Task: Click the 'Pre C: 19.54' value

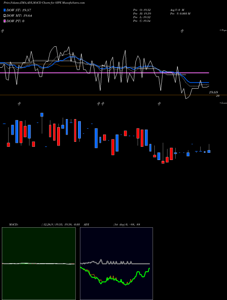Action: pyautogui.click(x=142, y=21)
